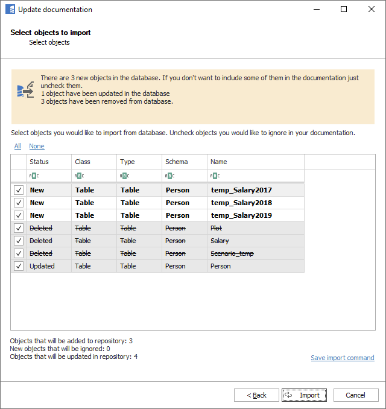The height and width of the screenshot is (409, 386).
Task: Uncheck the temp_Salary2019 row checkbox
Action: coord(19,215)
